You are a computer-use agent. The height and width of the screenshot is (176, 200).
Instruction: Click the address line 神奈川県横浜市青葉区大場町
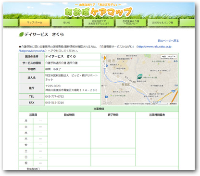[71, 90]
